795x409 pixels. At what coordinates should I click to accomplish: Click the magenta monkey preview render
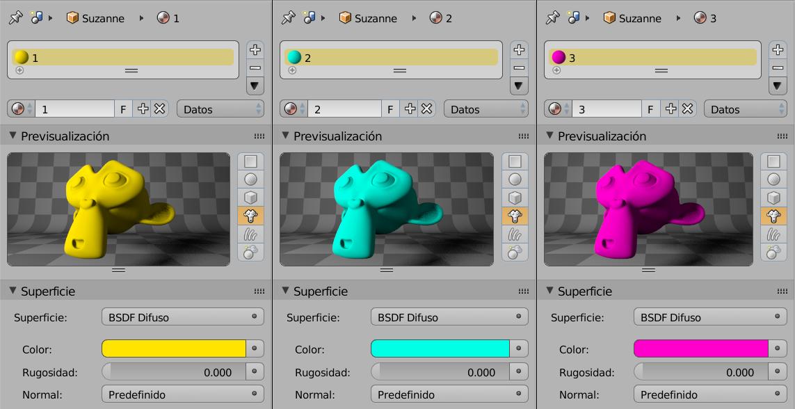point(648,209)
